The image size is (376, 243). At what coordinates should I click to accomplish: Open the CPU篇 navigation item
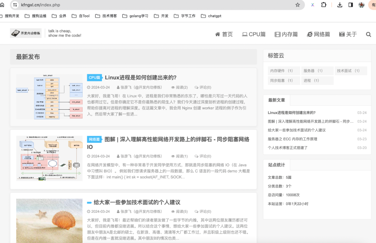[254, 34]
